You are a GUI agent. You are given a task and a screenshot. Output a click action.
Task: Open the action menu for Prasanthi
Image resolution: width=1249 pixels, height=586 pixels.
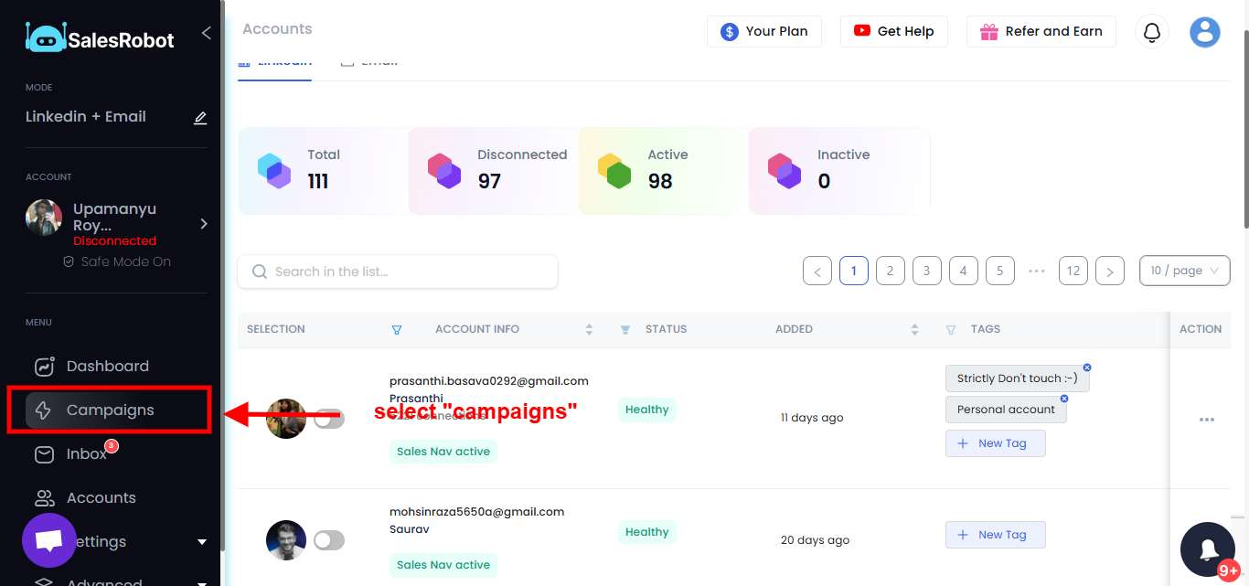(1207, 420)
